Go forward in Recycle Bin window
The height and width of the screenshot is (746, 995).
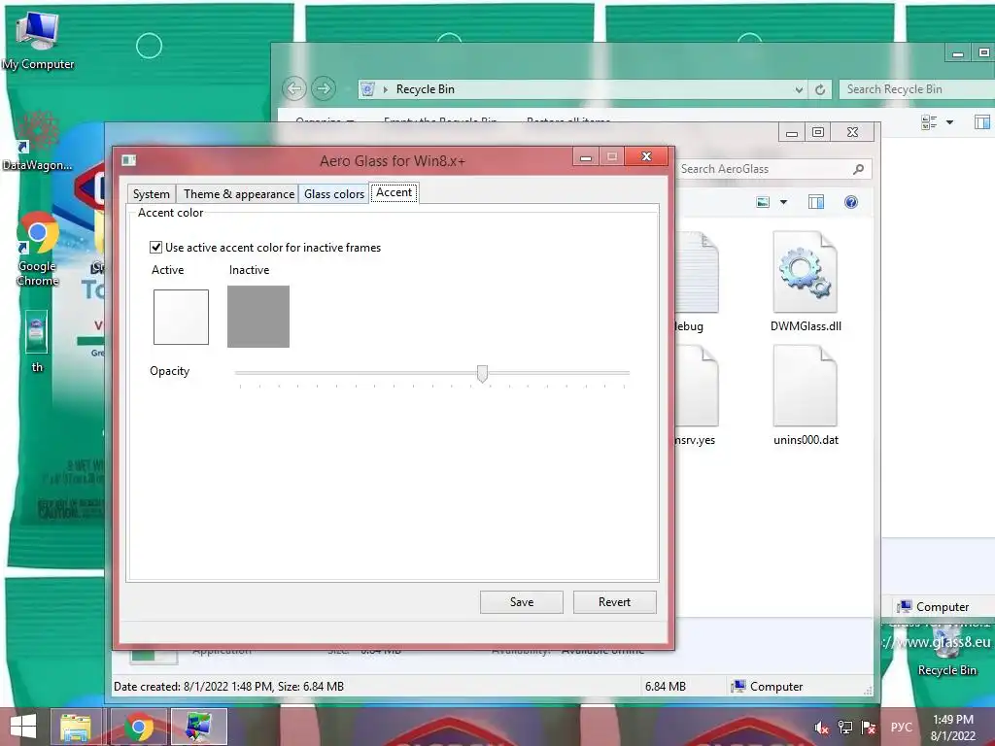tap(324, 88)
